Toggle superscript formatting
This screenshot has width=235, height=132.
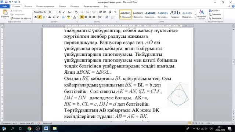click(x=58, y=17)
